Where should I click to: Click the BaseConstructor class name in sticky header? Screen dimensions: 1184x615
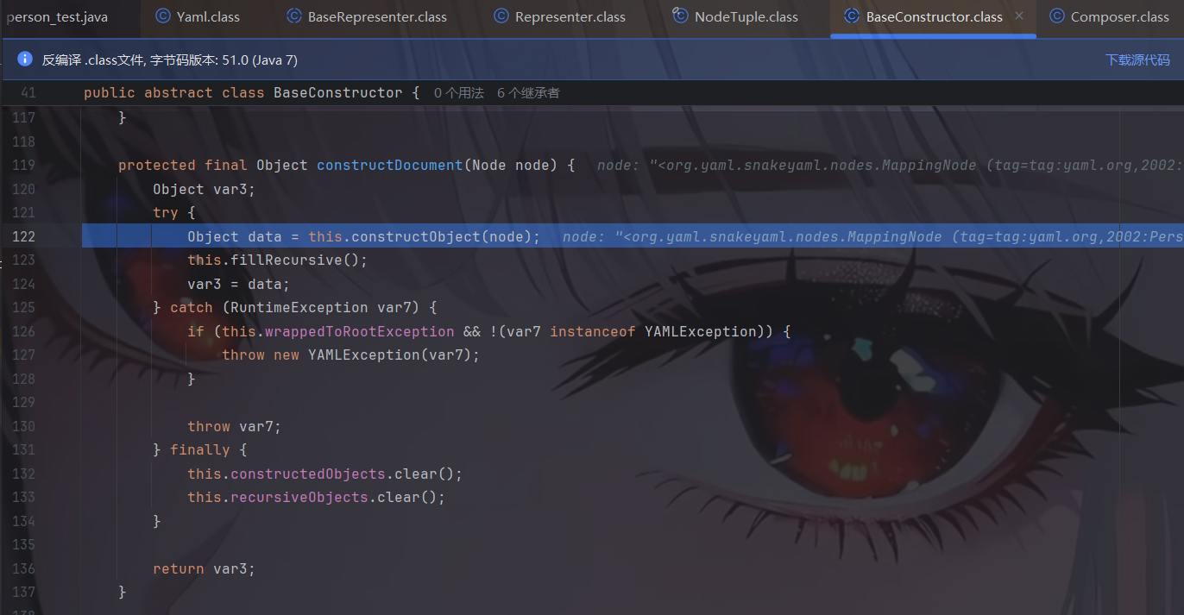pyautogui.click(x=338, y=92)
